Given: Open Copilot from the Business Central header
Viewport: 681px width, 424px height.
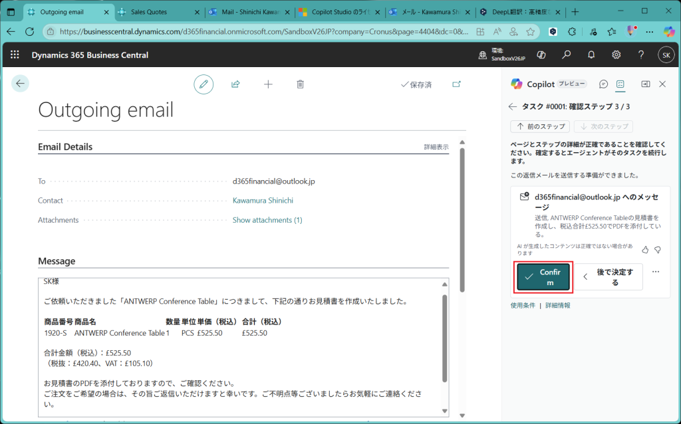Looking at the screenshot, I should coord(541,54).
